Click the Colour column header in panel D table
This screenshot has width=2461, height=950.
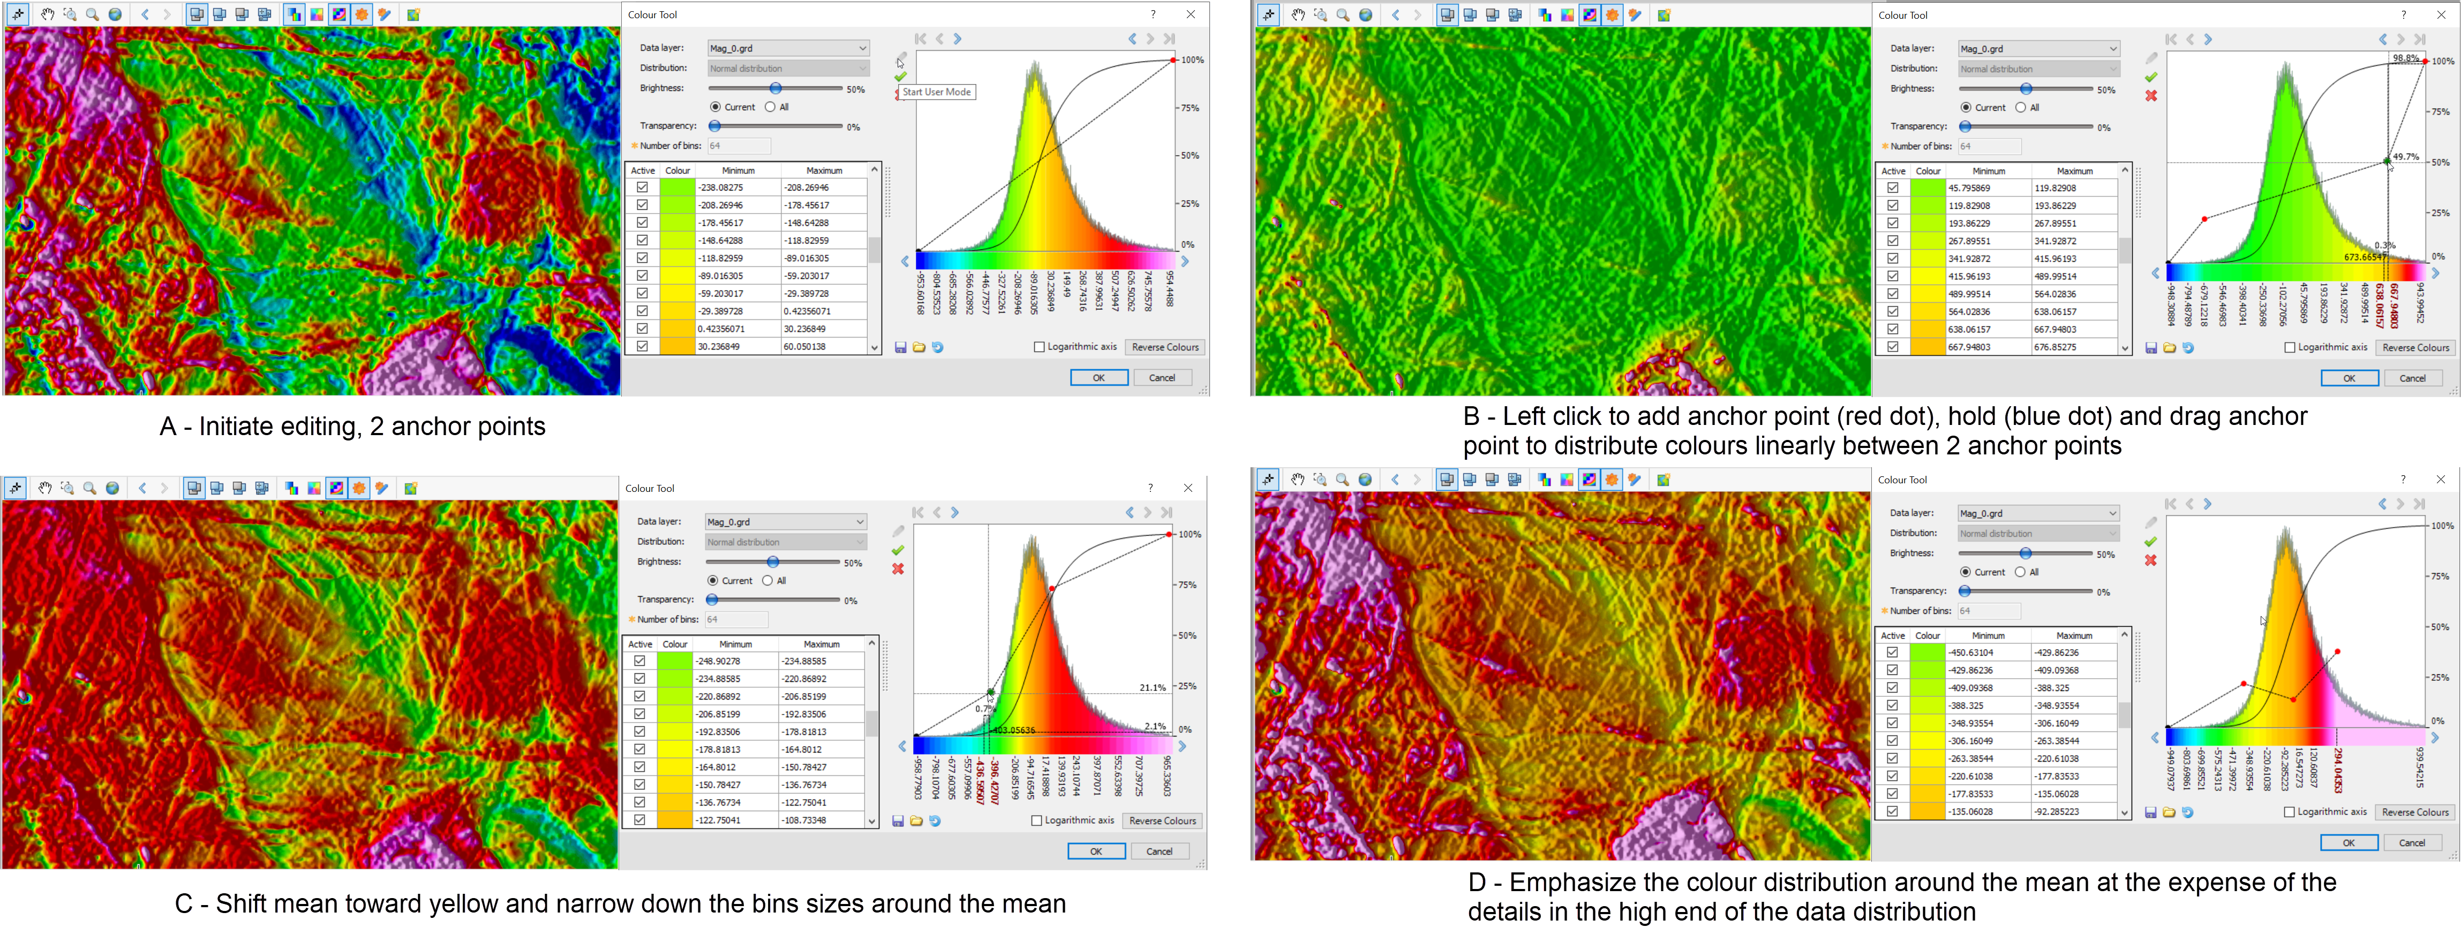pos(1927,635)
